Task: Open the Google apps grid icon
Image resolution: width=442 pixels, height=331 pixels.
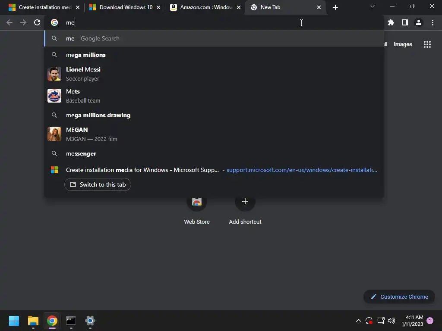Action: pyautogui.click(x=427, y=44)
